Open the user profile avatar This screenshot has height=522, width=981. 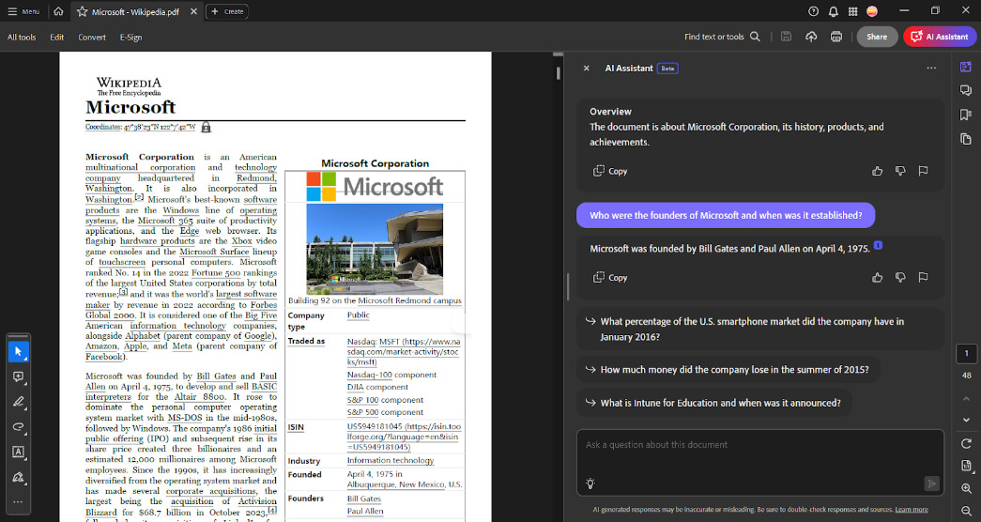coord(872,11)
